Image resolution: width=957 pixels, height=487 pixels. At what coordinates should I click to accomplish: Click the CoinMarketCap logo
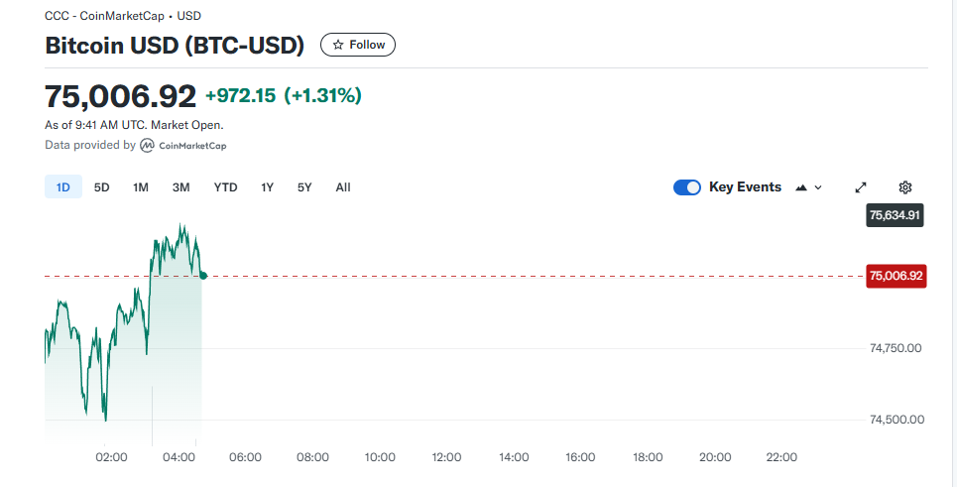click(183, 145)
